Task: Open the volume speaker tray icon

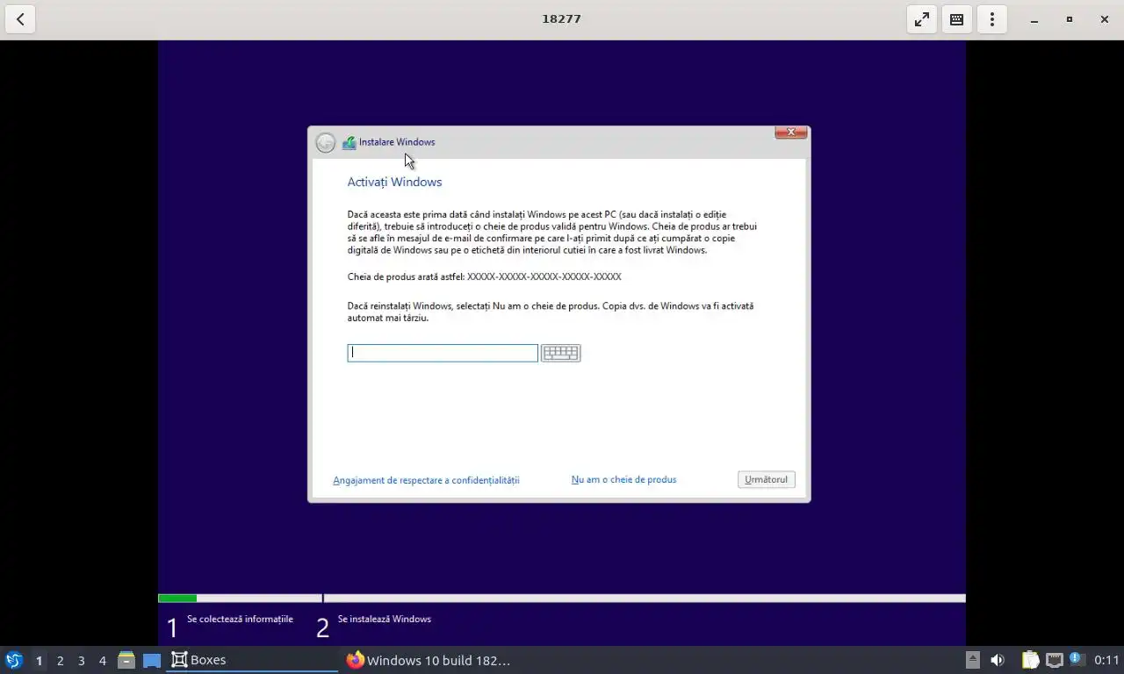Action: (x=998, y=660)
